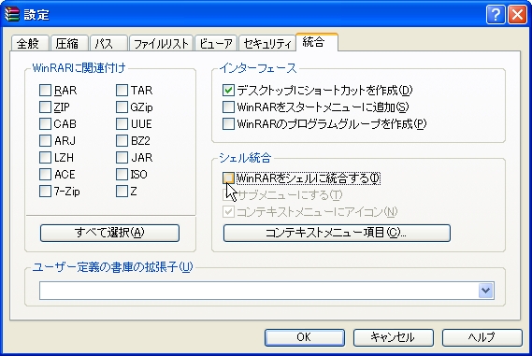Enable 7-Zip association checkbox
Image resolution: width=532 pixels, height=356 pixels.
coord(45,192)
